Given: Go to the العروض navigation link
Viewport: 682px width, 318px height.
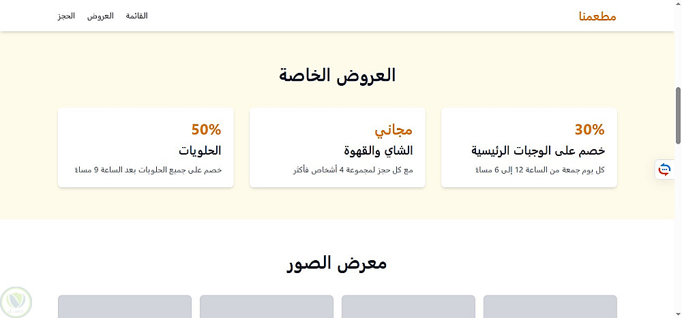Looking at the screenshot, I should pyautogui.click(x=100, y=16).
